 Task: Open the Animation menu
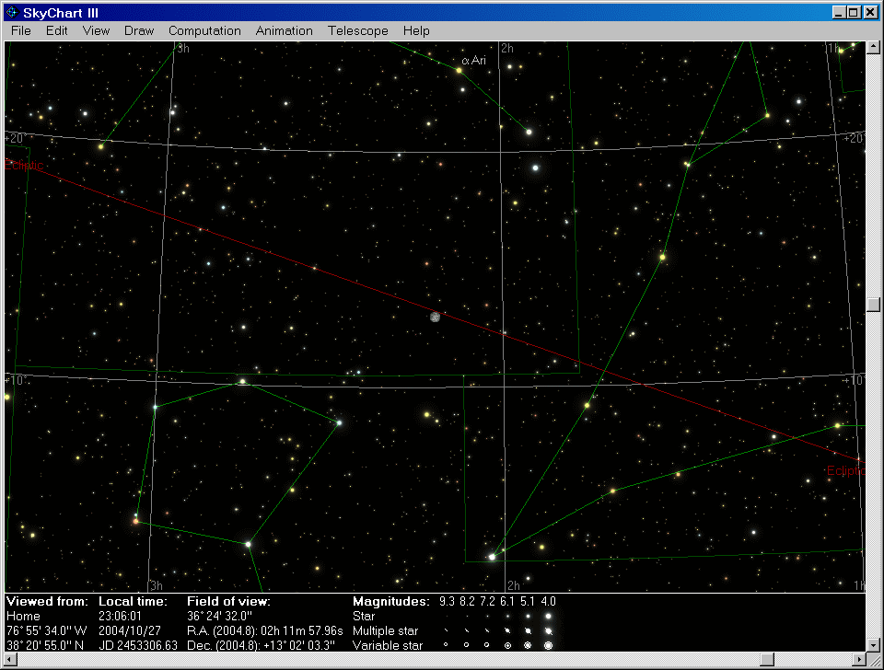point(285,30)
